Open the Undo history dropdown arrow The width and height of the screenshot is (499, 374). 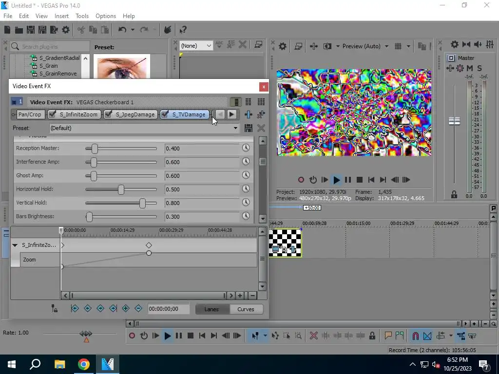click(x=133, y=30)
